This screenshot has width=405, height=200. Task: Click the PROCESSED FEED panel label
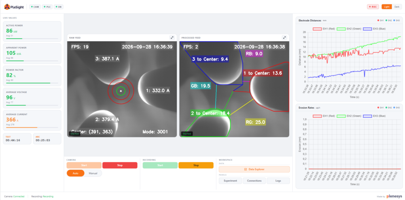(x=191, y=37)
